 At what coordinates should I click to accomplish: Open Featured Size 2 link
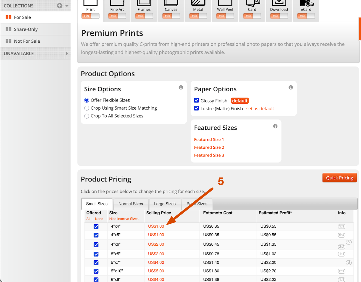(209, 147)
